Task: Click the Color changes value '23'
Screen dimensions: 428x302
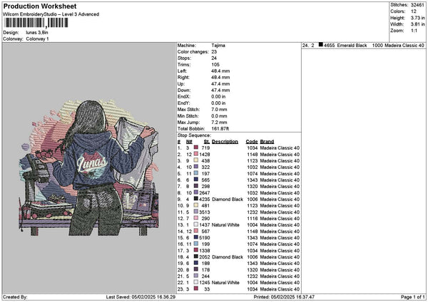Action: click(x=214, y=52)
